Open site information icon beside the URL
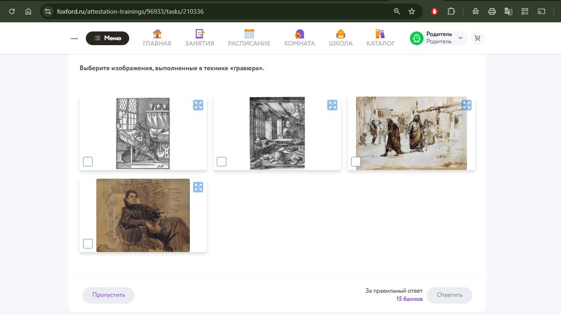561x315 pixels. coord(48,11)
